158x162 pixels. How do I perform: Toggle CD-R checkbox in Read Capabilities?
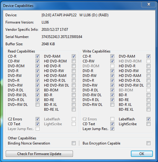coord(37,56)
